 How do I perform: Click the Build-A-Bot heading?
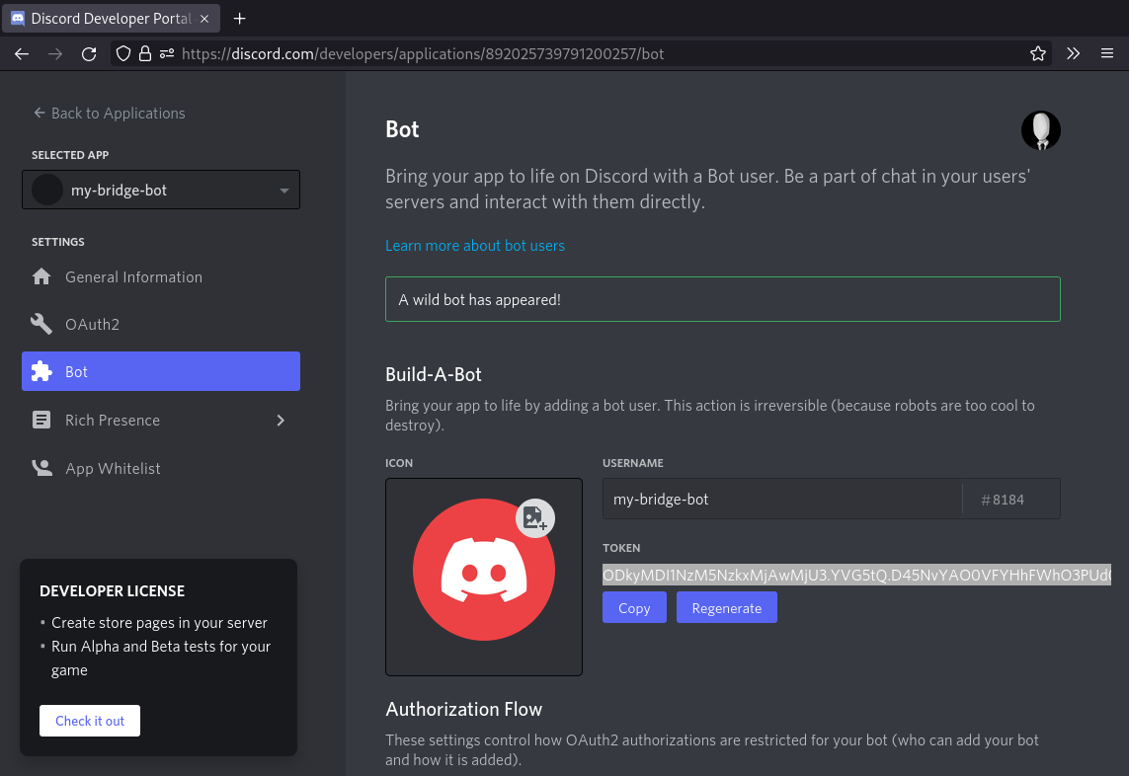click(x=434, y=374)
